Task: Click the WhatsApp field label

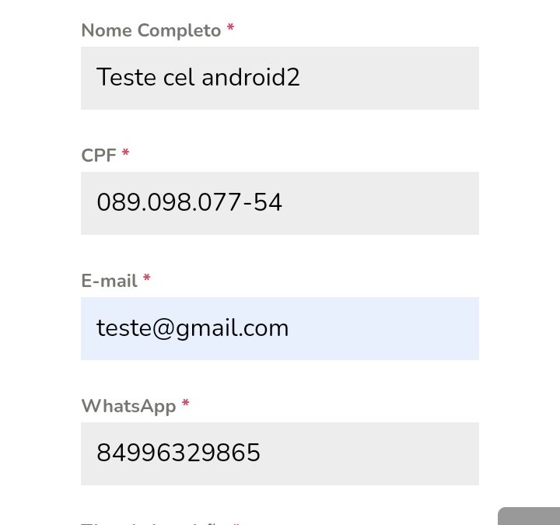Action: [128, 407]
